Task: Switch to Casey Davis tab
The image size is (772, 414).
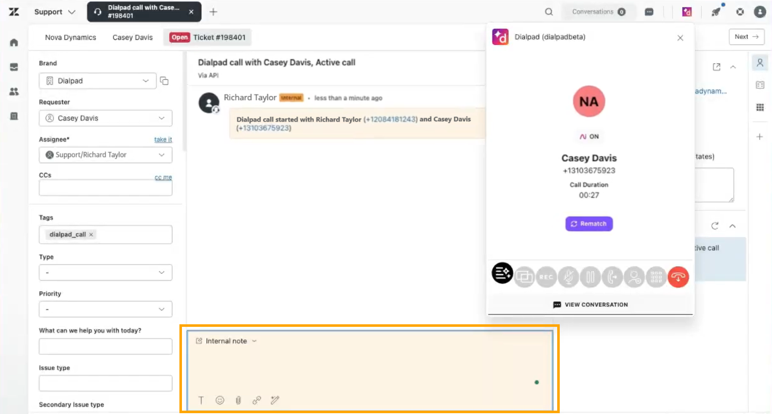Action: (x=132, y=37)
